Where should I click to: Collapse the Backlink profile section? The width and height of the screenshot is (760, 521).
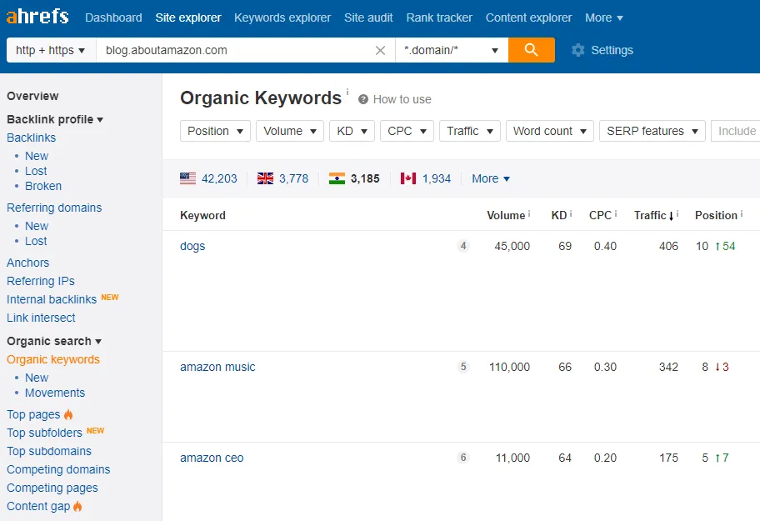pos(55,119)
